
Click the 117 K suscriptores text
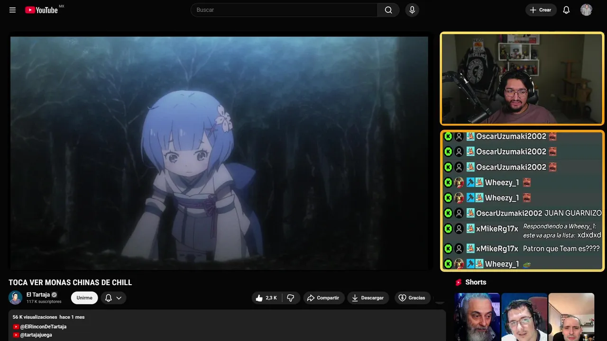tap(44, 302)
